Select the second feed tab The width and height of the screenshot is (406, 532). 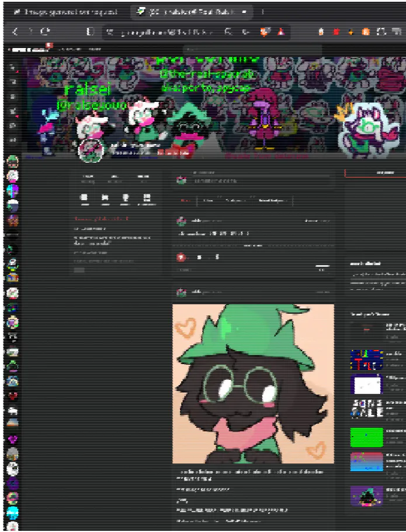(208, 201)
